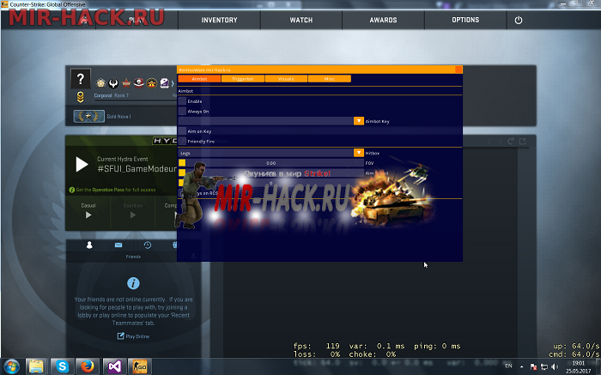Enable the Aimbot checkbox
This screenshot has height=375, width=601.
click(182, 101)
